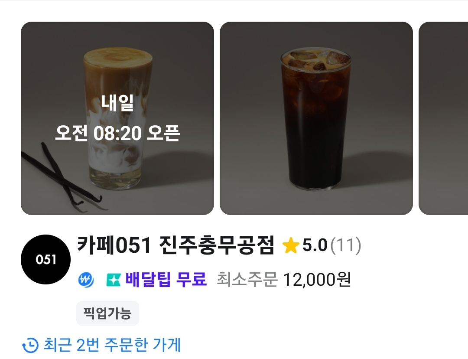
Task: Tap the clock history icon
Action: click(30, 345)
